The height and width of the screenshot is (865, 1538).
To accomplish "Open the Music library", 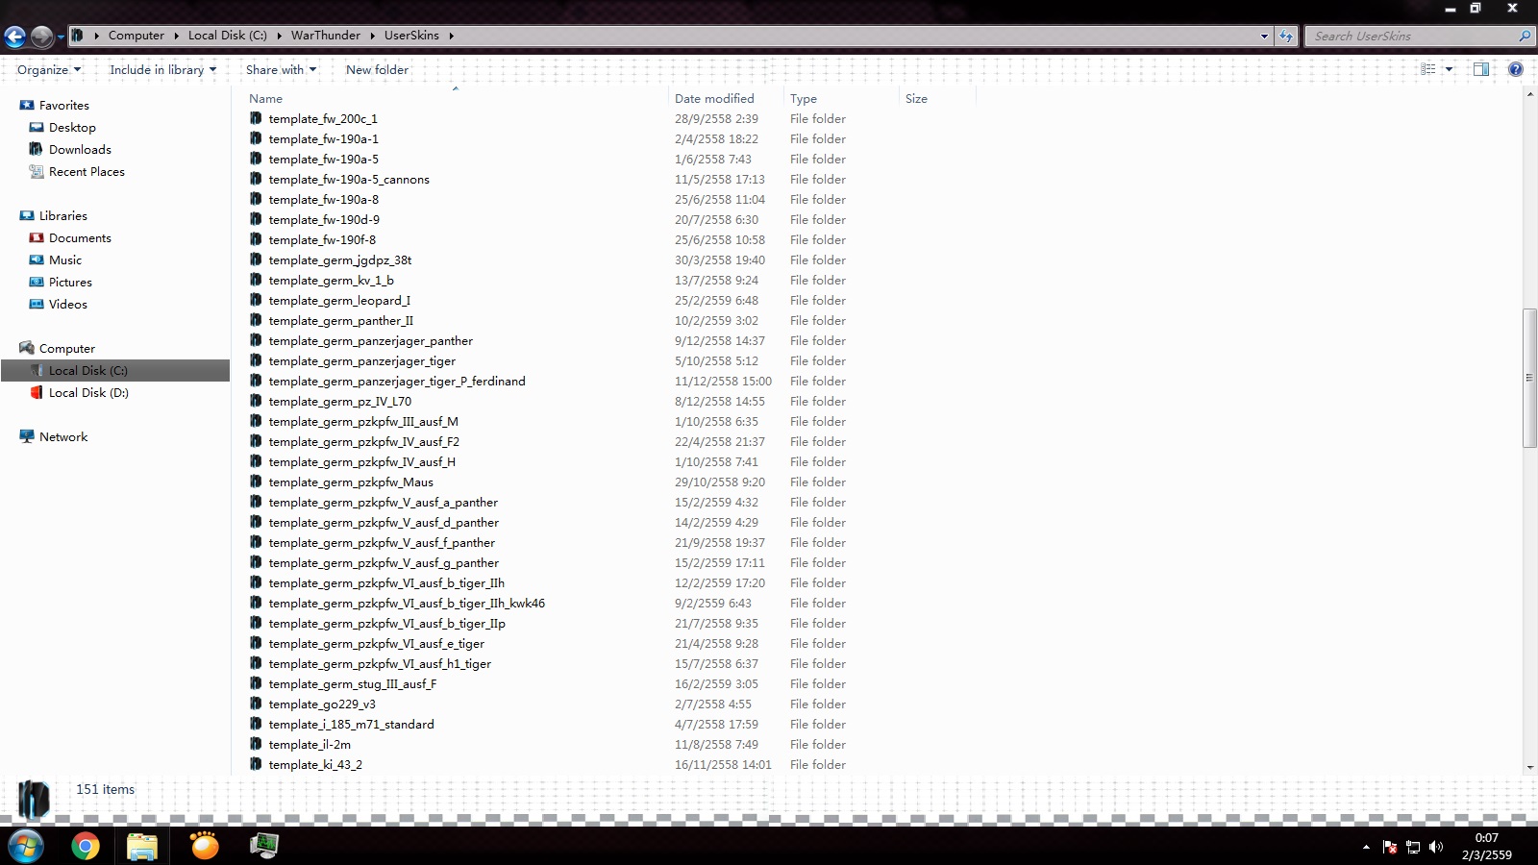I will 65,260.
